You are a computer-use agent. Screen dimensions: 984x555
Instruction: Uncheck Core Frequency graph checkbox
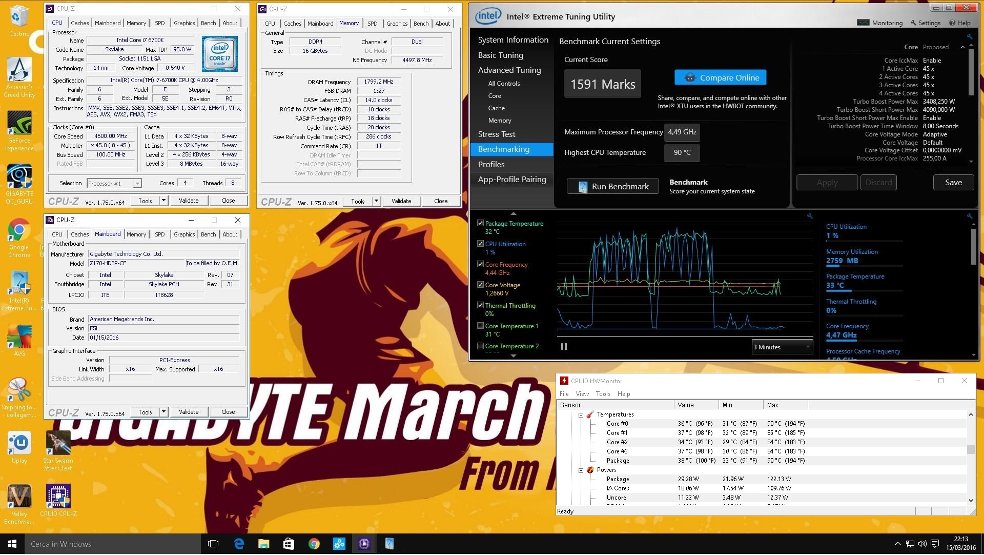point(480,265)
